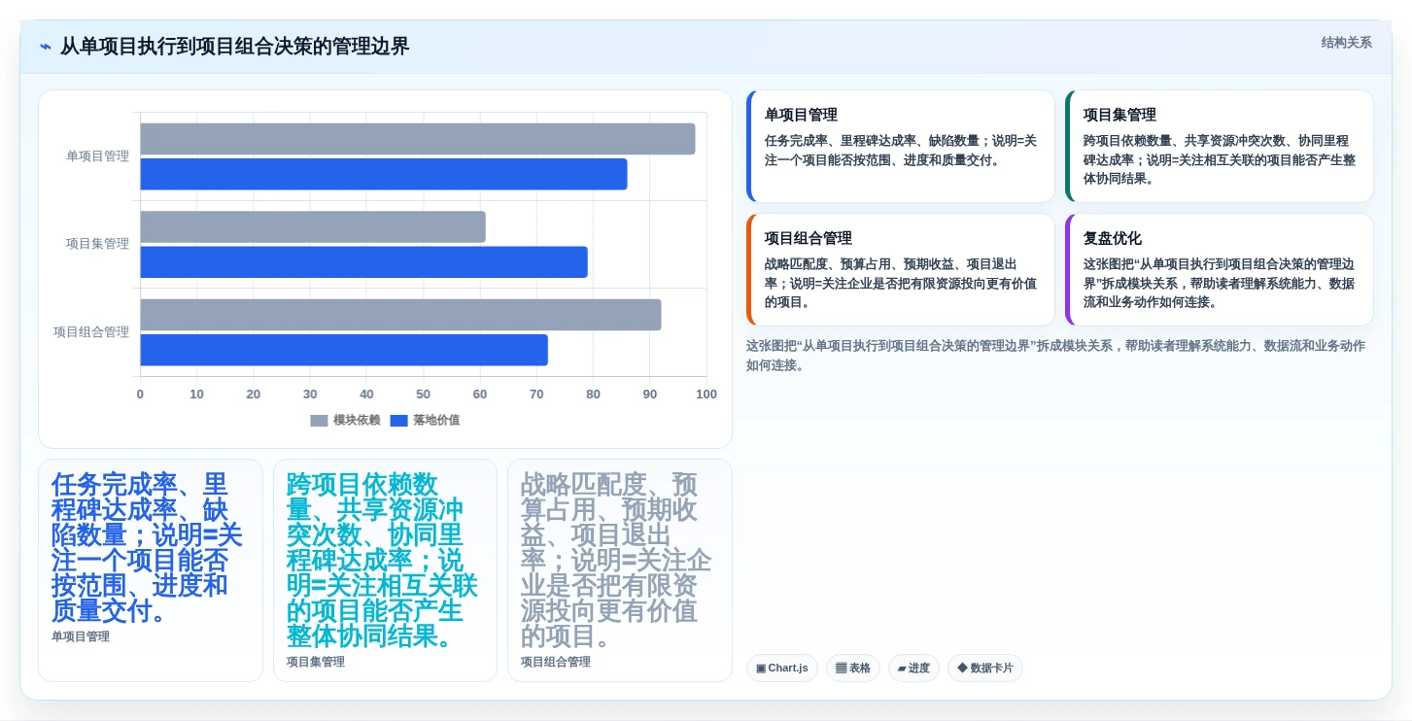Toggle the 模块依赖 legend swatch
The height and width of the screenshot is (721, 1412).
[319, 421]
